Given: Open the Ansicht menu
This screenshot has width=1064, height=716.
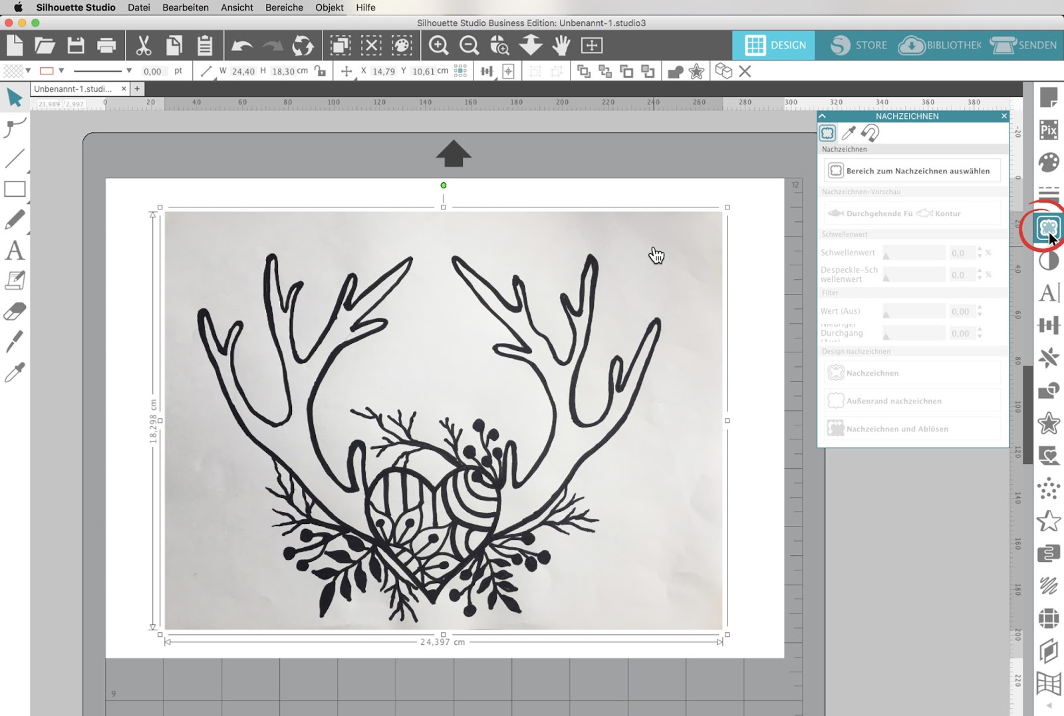Looking at the screenshot, I should click(237, 7).
